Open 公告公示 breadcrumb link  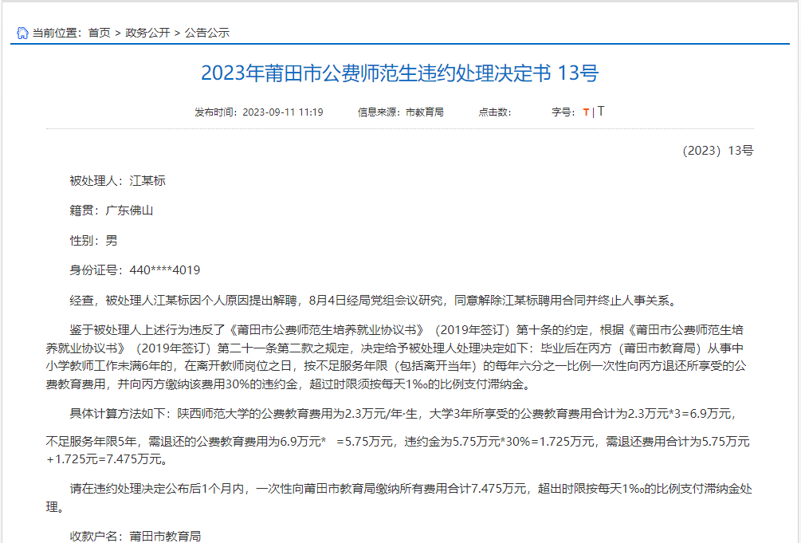[x=207, y=33]
